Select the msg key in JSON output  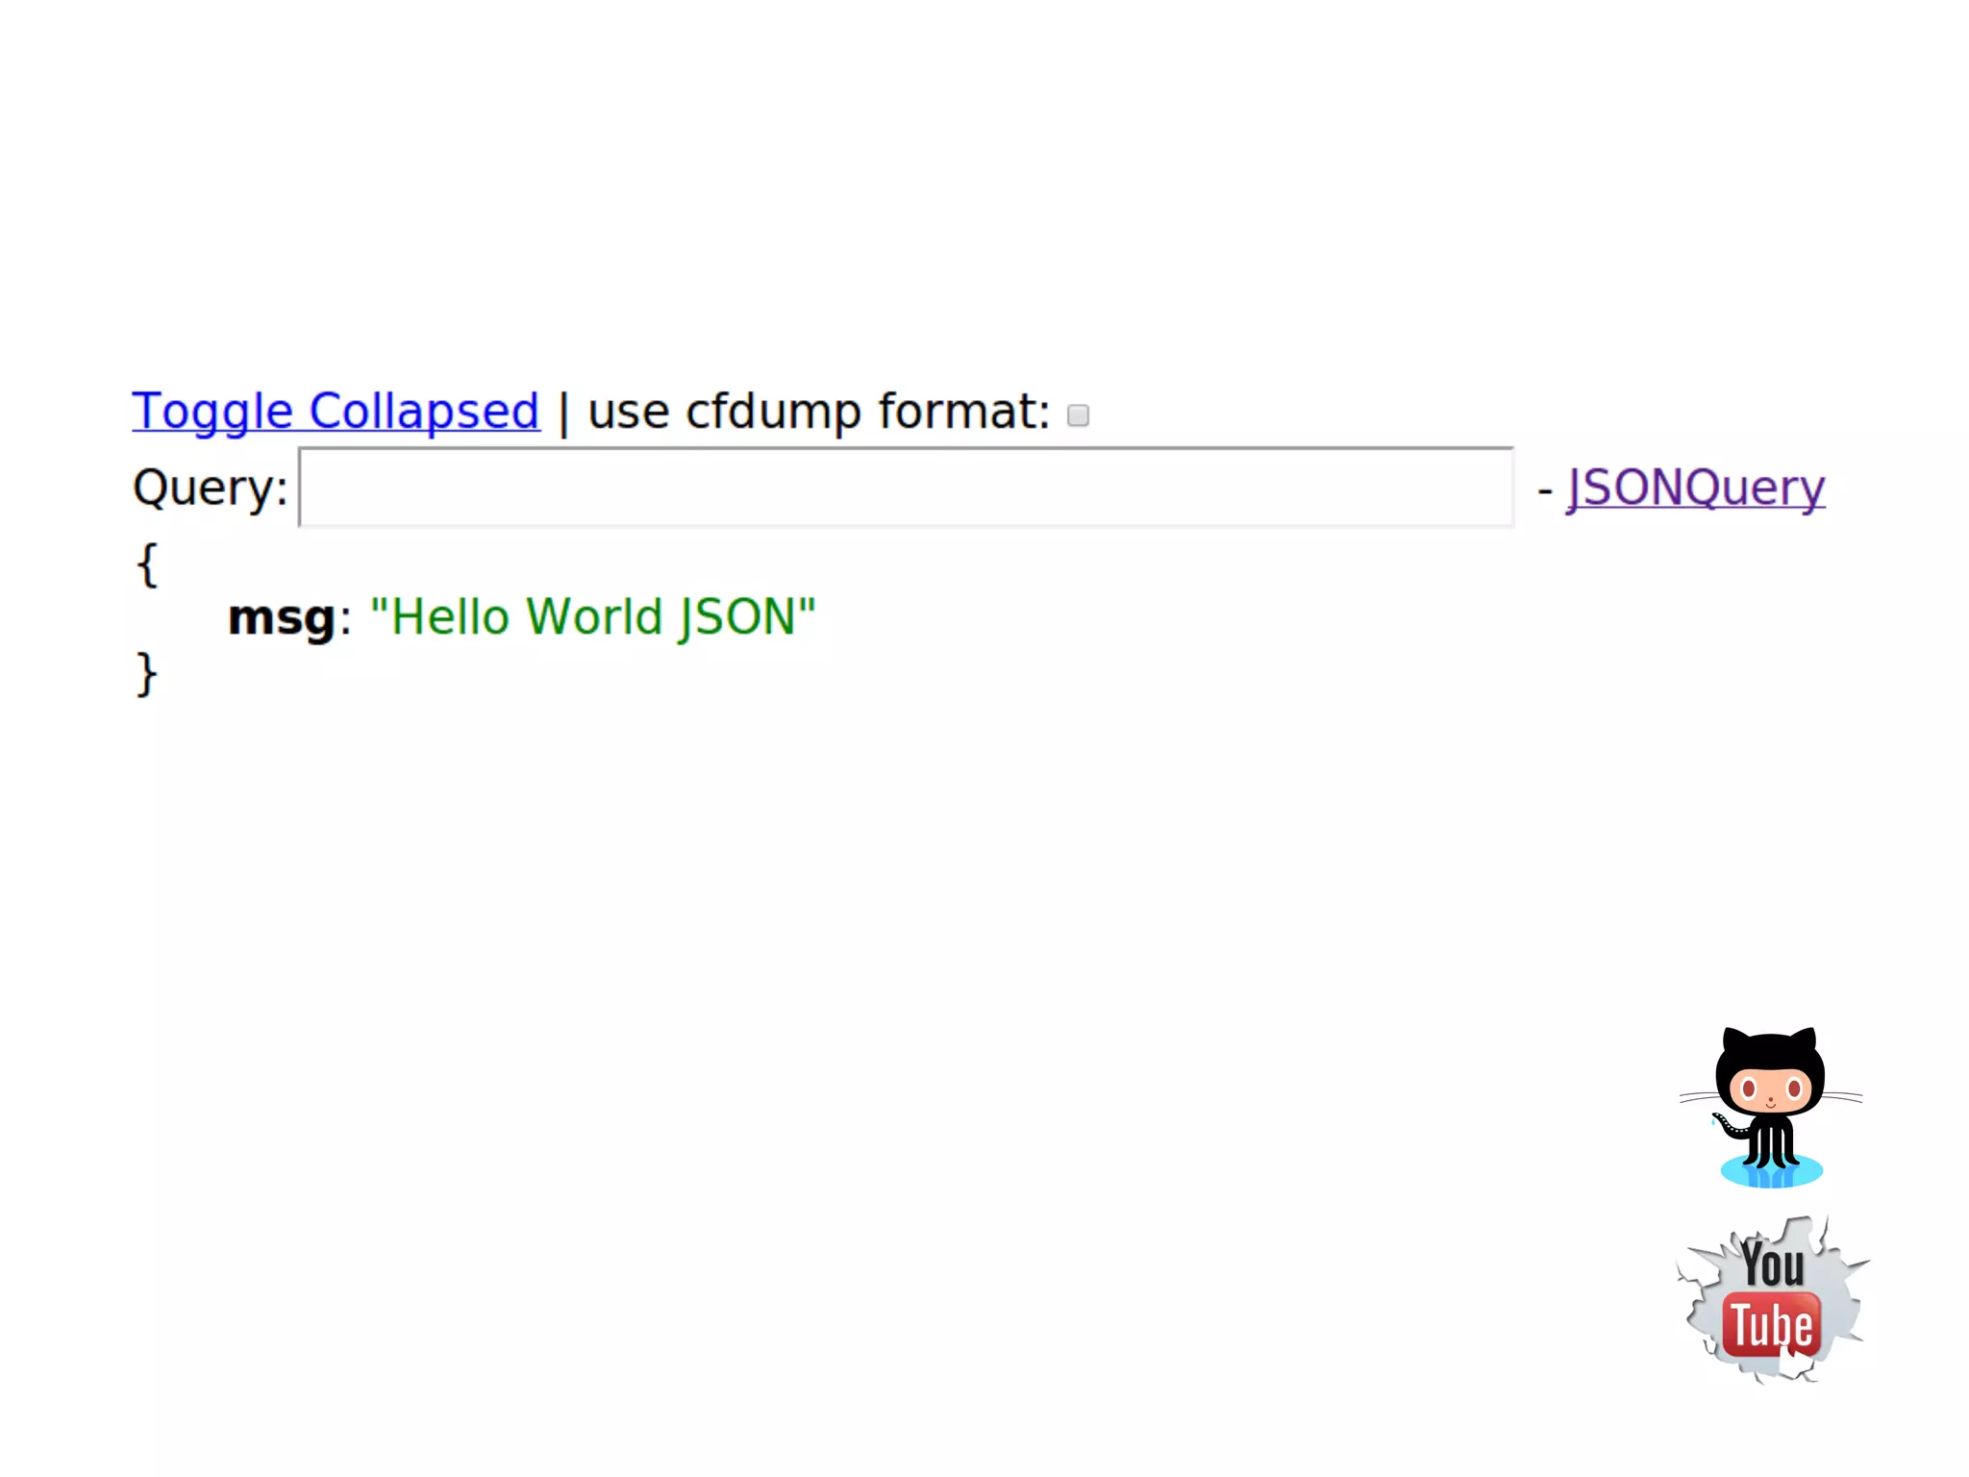click(x=282, y=617)
